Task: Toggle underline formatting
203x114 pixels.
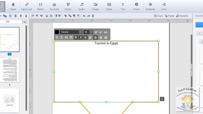Action: (85, 37)
